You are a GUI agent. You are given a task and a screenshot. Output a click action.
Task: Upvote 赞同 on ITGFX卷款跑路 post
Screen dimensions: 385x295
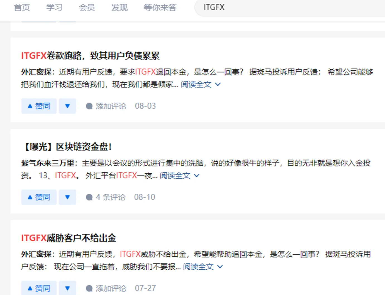(39, 106)
